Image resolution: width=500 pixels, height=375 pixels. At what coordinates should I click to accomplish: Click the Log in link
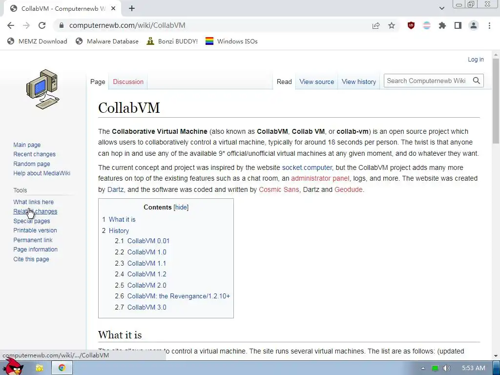(476, 59)
